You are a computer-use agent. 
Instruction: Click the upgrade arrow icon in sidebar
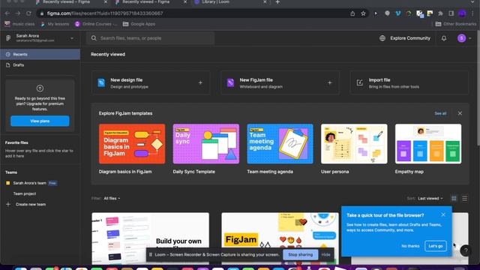coord(40,88)
